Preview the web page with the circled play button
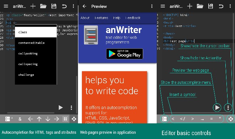Viewport: 235px width, 139px height. [217, 107]
